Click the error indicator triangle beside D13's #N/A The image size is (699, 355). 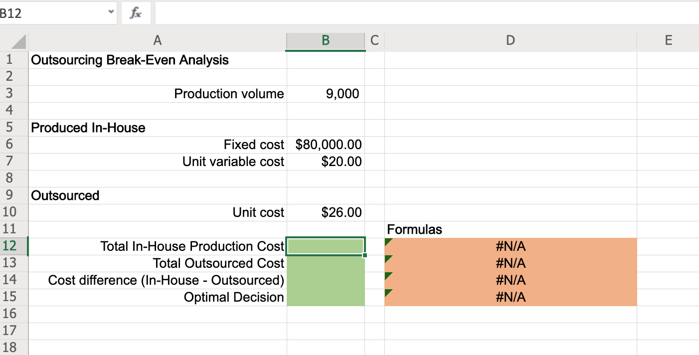pyautogui.click(x=388, y=257)
